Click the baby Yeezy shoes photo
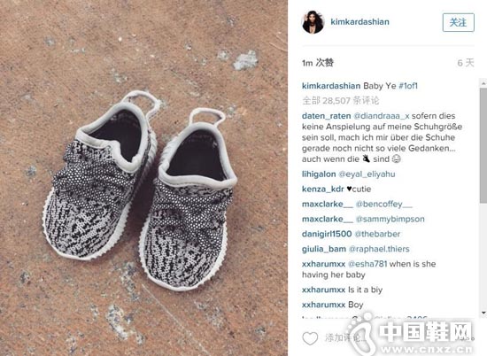This screenshot has width=487, height=356. [x=143, y=178]
